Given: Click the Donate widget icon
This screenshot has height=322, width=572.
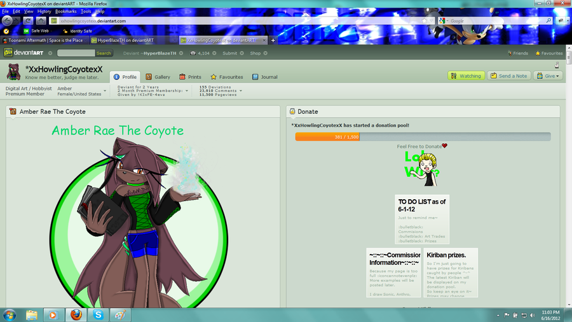Looking at the screenshot, I should click(x=292, y=111).
